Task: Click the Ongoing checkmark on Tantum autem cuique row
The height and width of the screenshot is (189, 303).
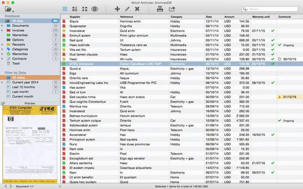Action: tap(280, 120)
